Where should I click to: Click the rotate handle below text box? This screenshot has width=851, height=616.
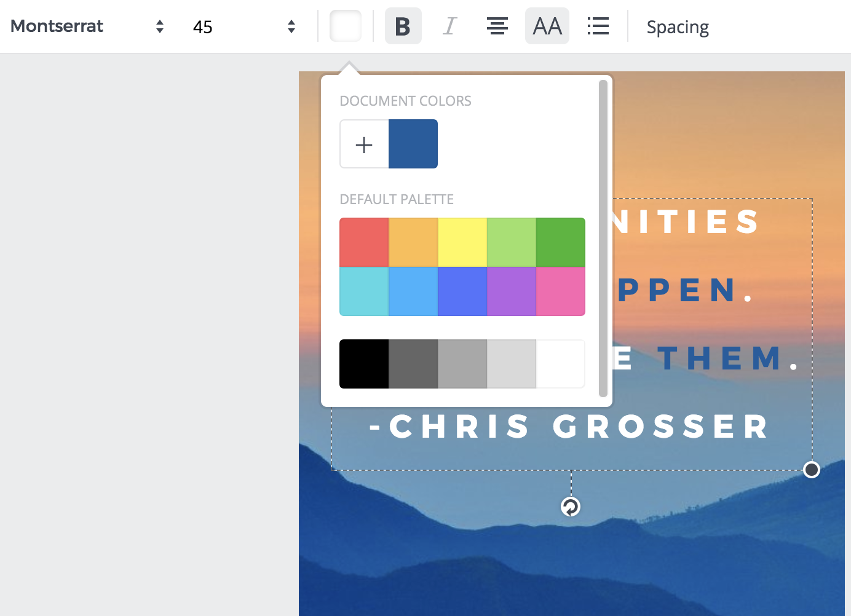(571, 507)
